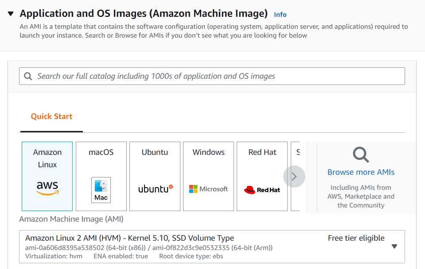Click the Application and OS Images heading
Viewport: 425px width, 269px height.
[144, 13]
